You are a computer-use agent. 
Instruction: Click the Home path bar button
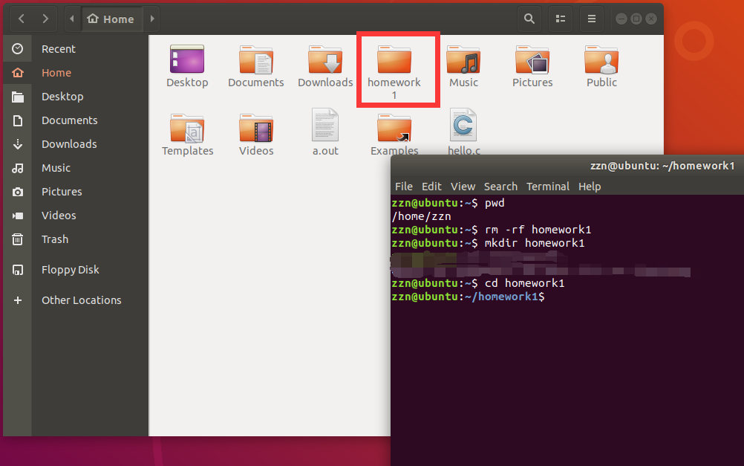click(x=111, y=19)
